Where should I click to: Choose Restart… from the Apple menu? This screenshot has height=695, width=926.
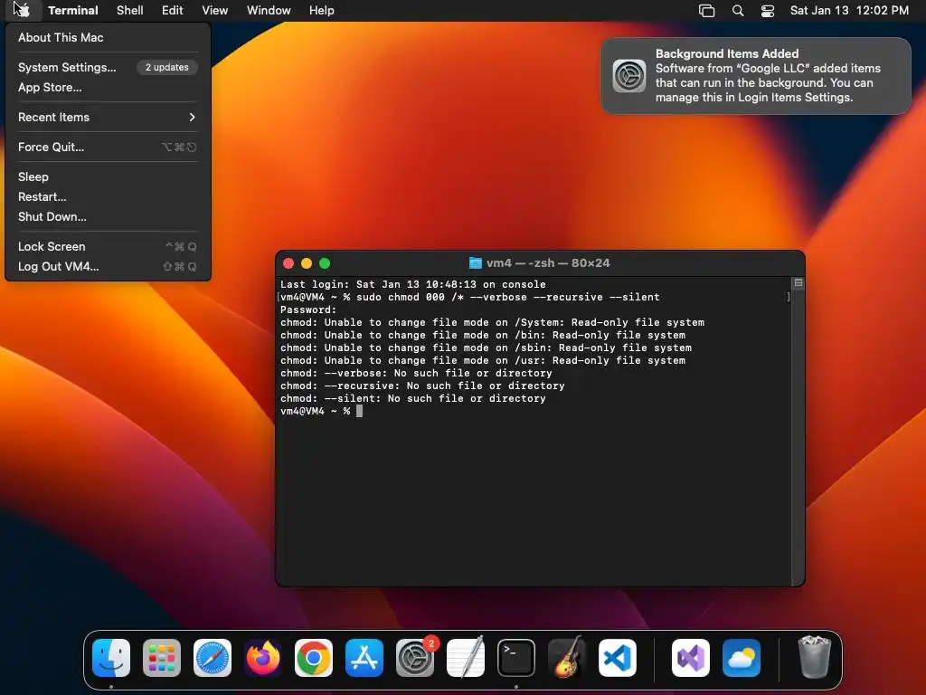tap(108, 196)
